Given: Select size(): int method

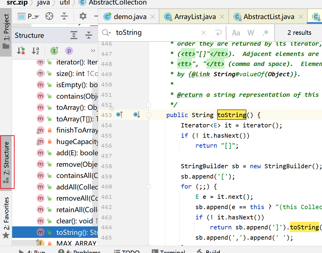Looking at the screenshot, I should 55,74.
